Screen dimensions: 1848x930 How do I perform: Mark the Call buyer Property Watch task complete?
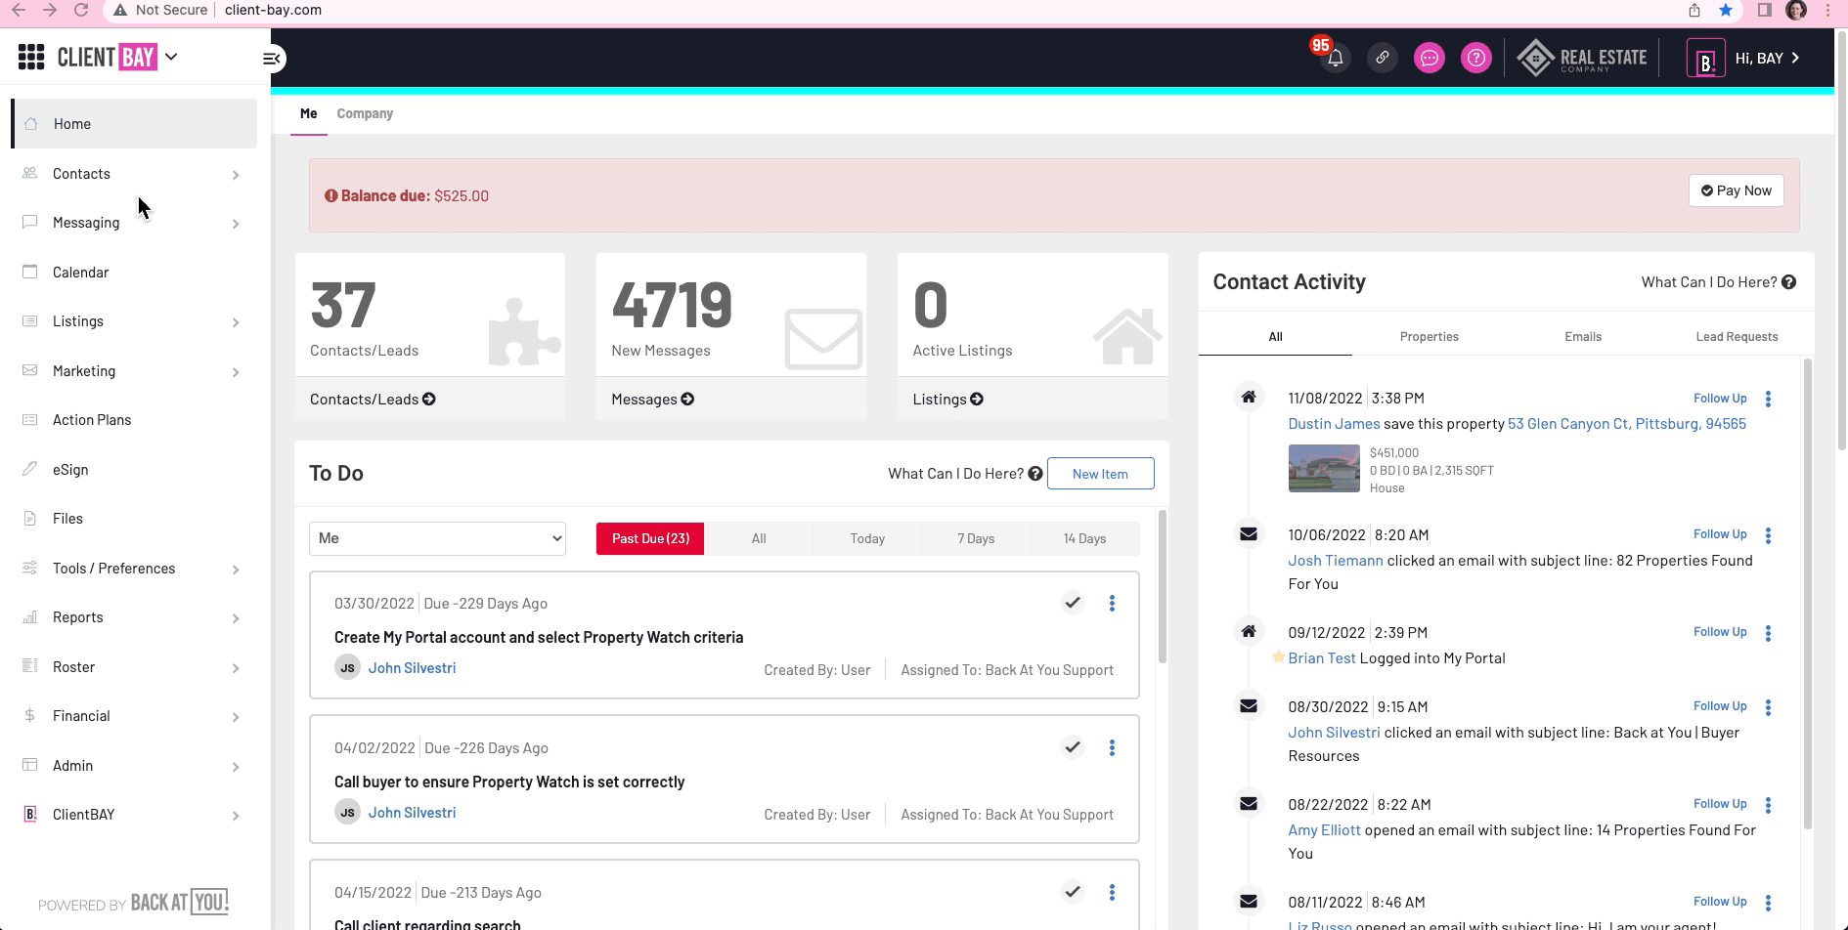point(1073,747)
